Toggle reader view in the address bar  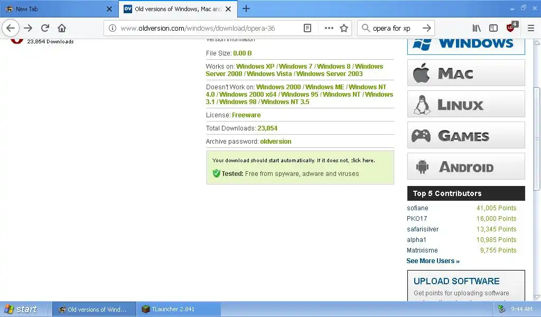coord(307,28)
